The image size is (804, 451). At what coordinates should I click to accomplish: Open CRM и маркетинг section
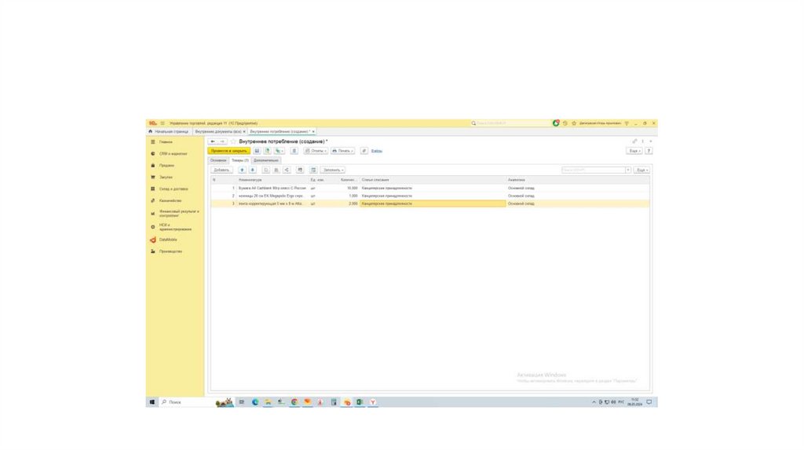point(173,153)
